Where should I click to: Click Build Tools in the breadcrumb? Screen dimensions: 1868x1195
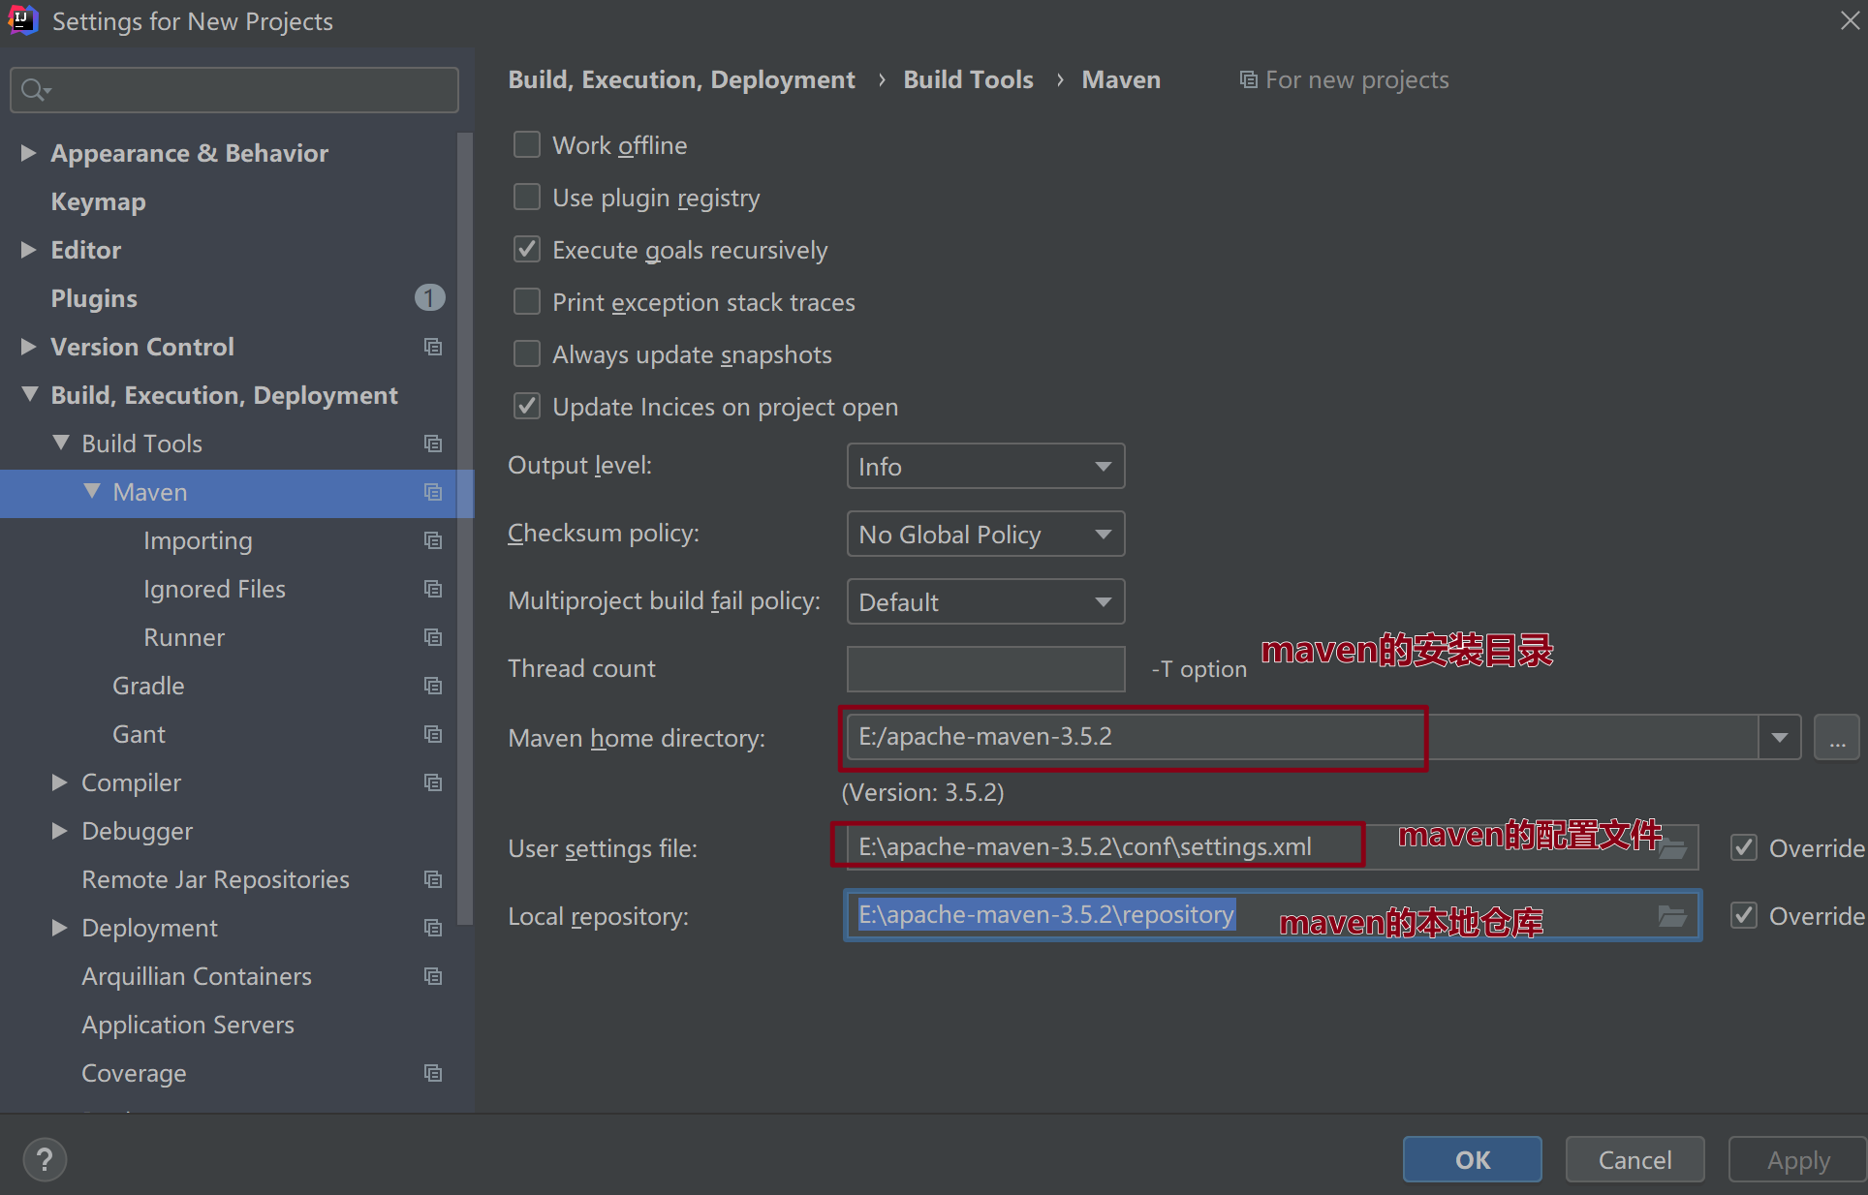pos(968,79)
